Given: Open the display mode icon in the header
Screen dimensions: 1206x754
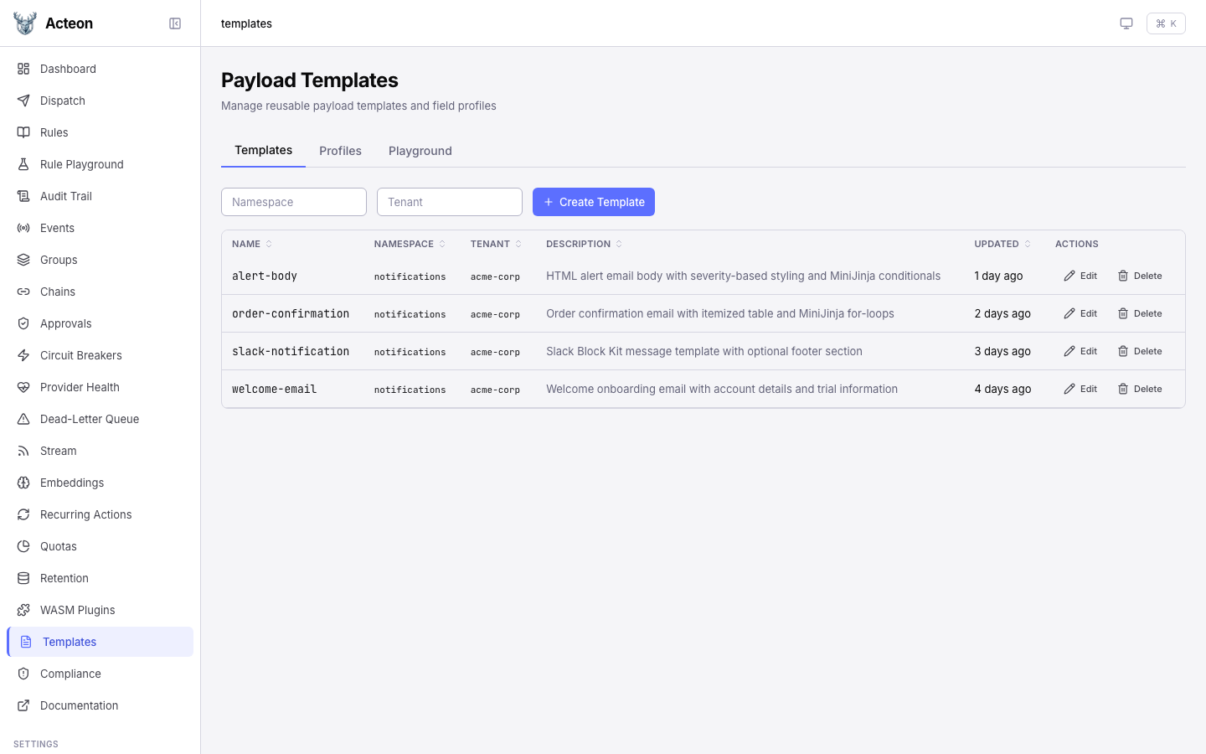Looking at the screenshot, I should (1126, 23).
